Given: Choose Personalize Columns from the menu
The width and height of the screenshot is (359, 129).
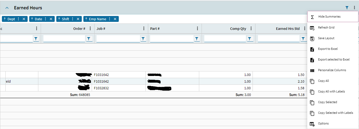Looking at the screenshot, I should 332,70.
